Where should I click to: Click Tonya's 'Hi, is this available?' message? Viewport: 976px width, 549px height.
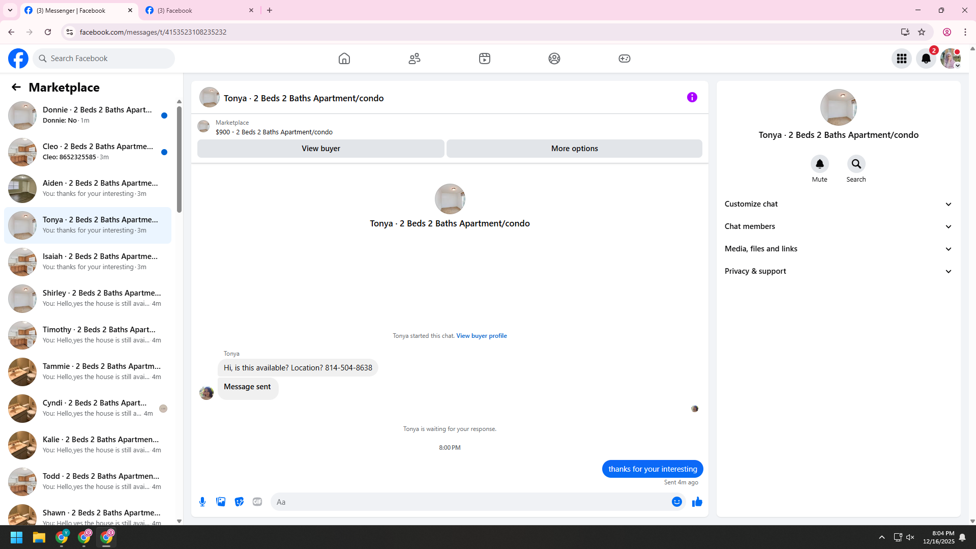click(x=298, y=368)
